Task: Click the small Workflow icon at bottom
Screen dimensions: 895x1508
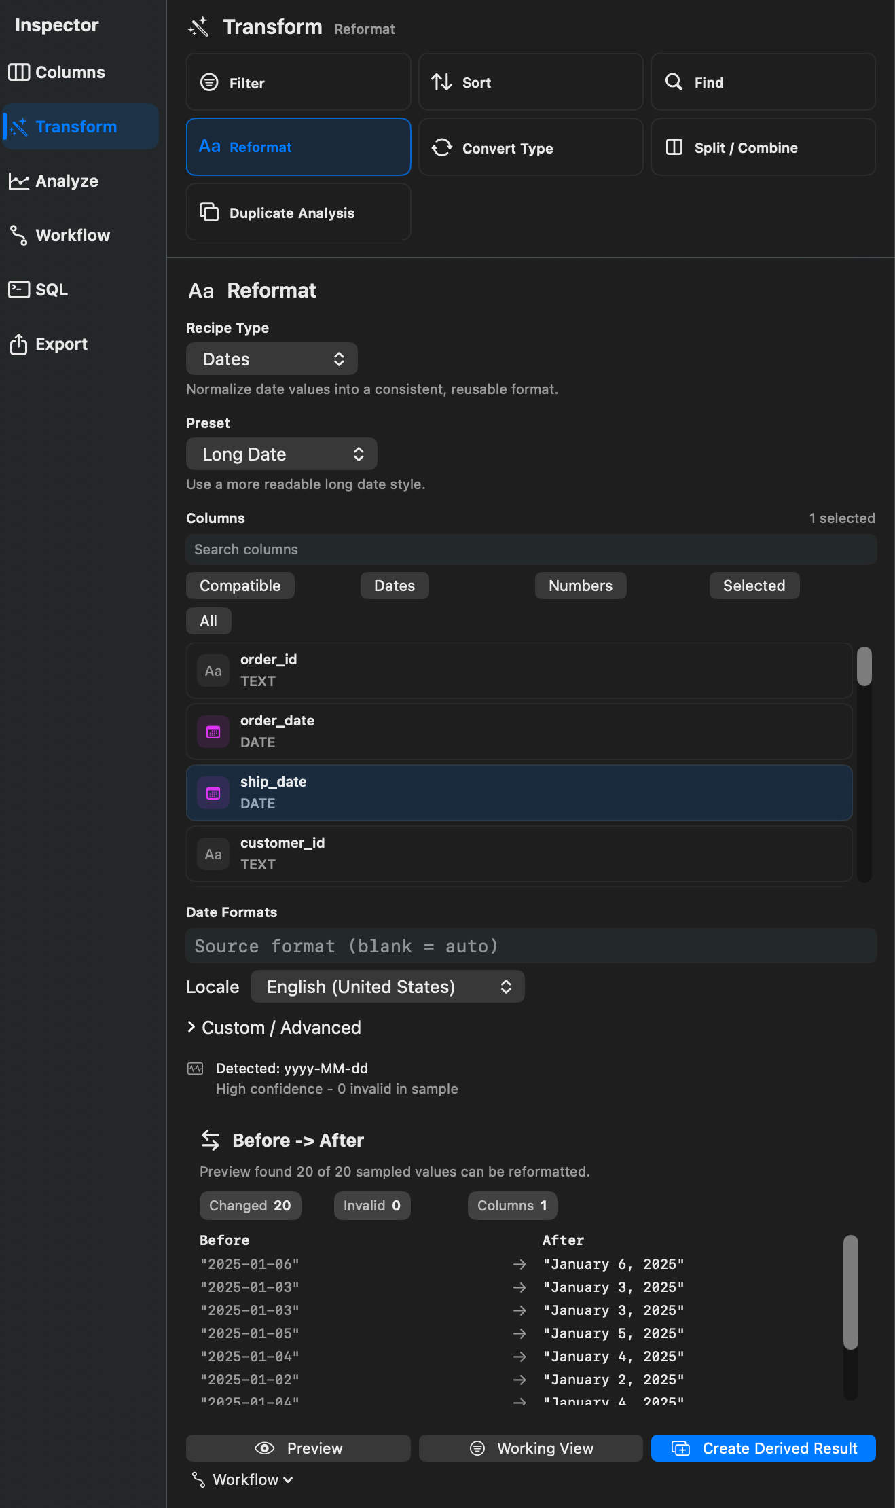Action: (x=198, y=1479)
